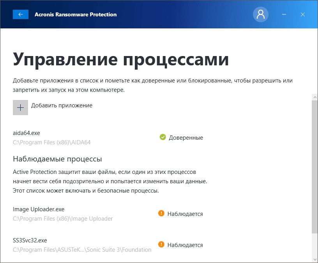The width and height of the screenshot is (318, 263).
Task: Click the scrollbar up arrow
Action: [x=315, y=97]
